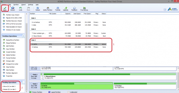Sort by Capacity column header
The image size is (179, 93).
coord(66,14)
